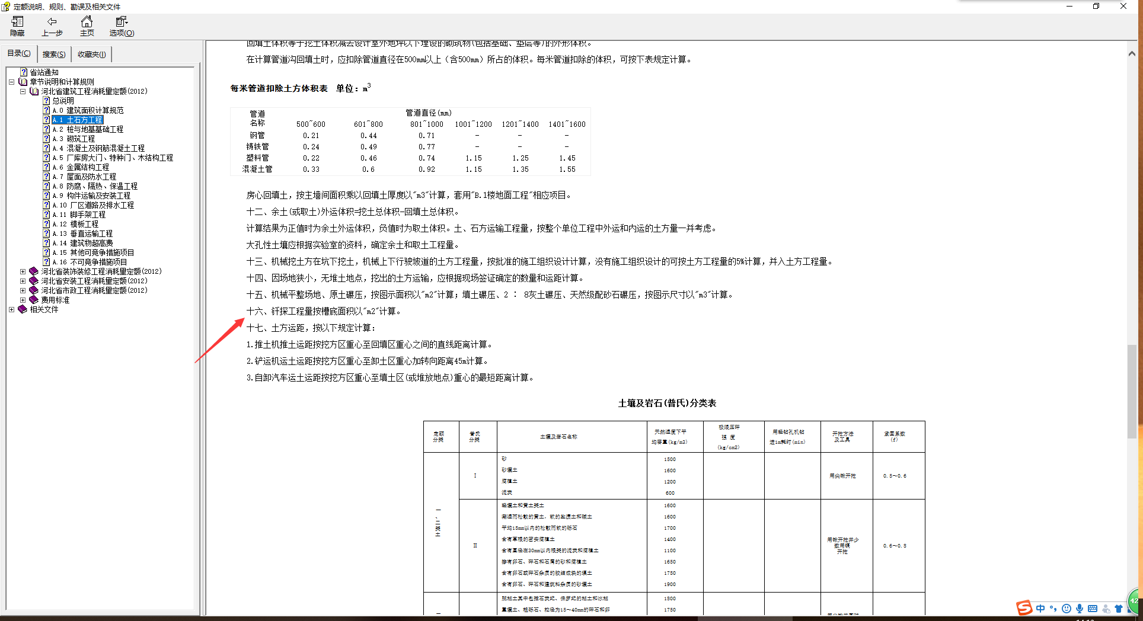
Task: Click the 隐藏 (Hide) toolbar icon
Action: (x=17, y=22)
